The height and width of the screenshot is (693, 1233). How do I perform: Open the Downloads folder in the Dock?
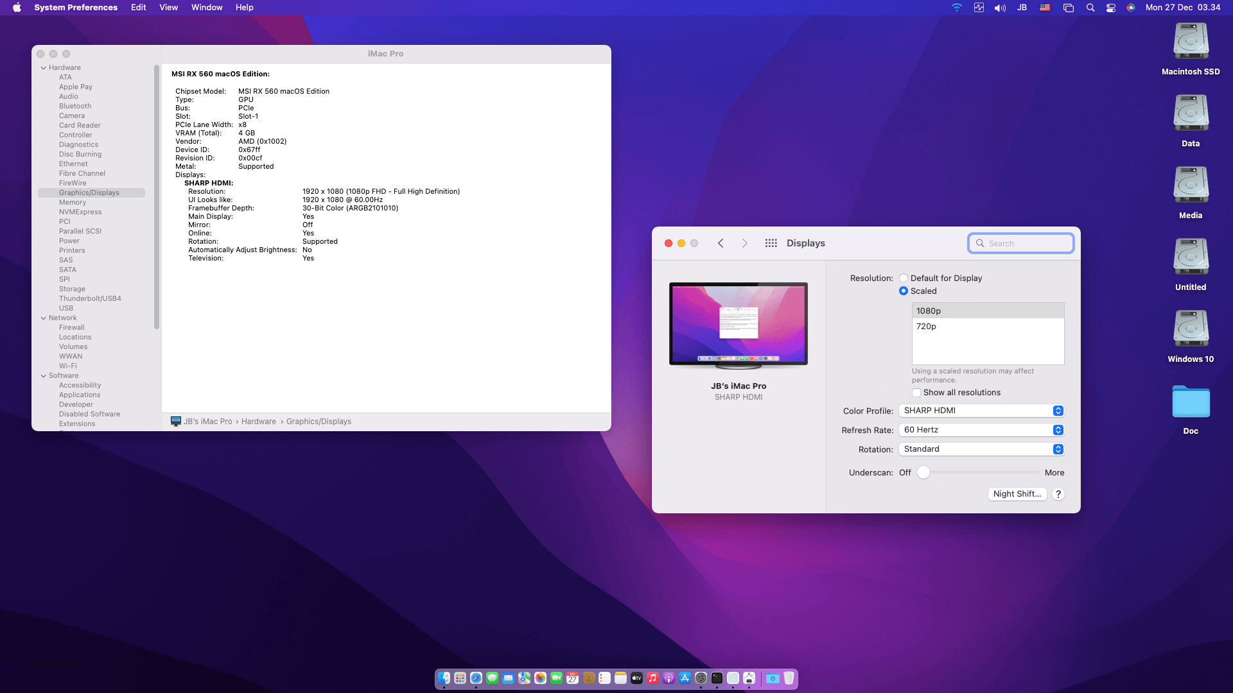773,678
